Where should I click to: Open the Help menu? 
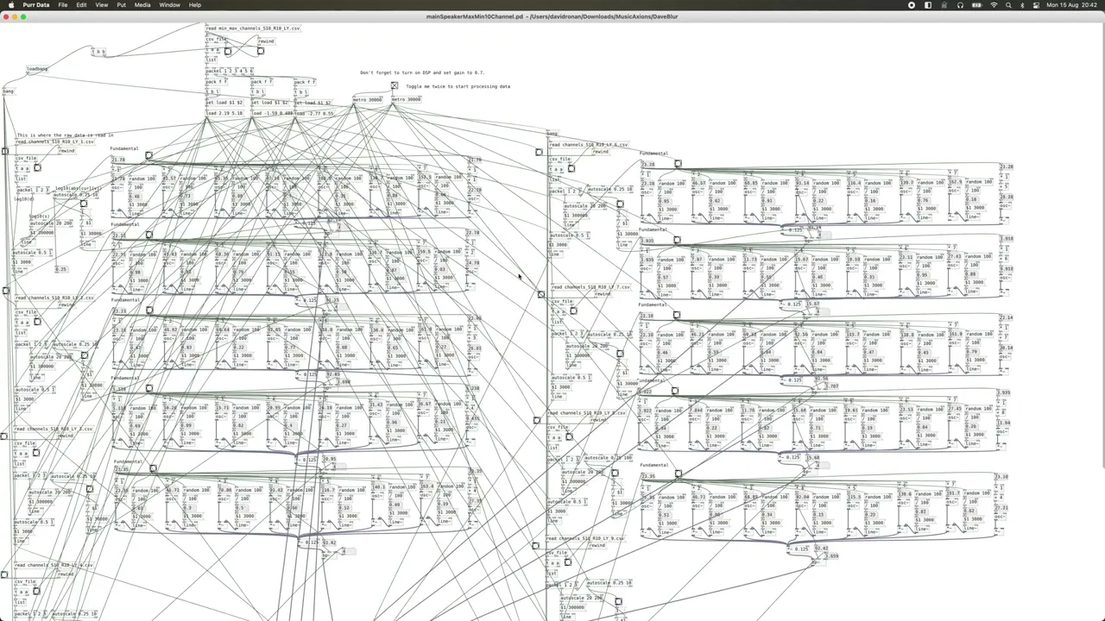[195, 5]
